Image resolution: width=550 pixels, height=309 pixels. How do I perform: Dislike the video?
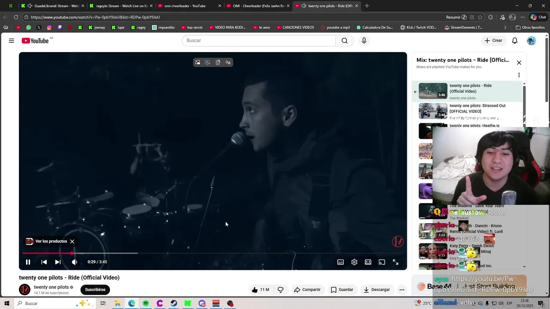(x=281, y=290)
